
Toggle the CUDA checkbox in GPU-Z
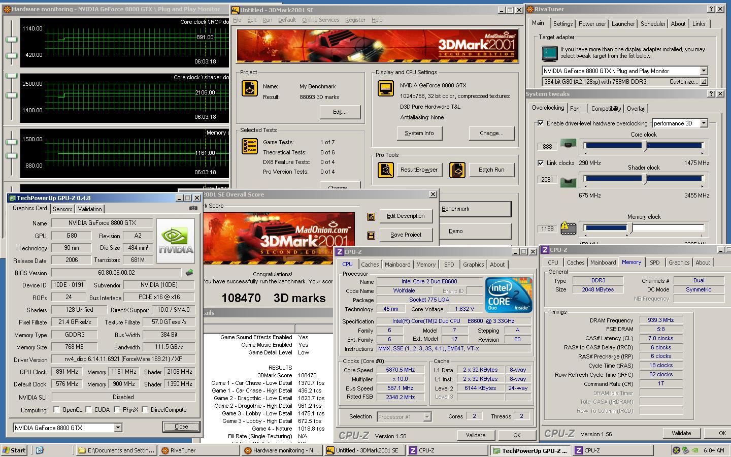(88, 410)
